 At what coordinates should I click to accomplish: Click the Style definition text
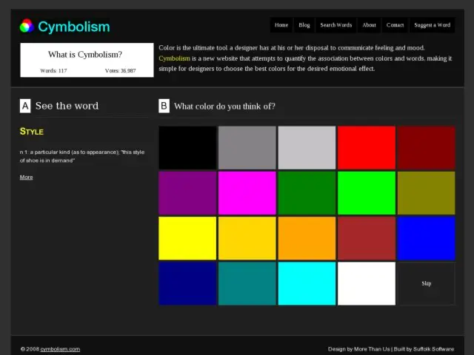click(82, 156)
